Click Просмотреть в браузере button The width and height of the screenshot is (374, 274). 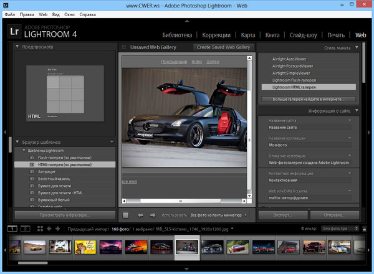point(65,215)
